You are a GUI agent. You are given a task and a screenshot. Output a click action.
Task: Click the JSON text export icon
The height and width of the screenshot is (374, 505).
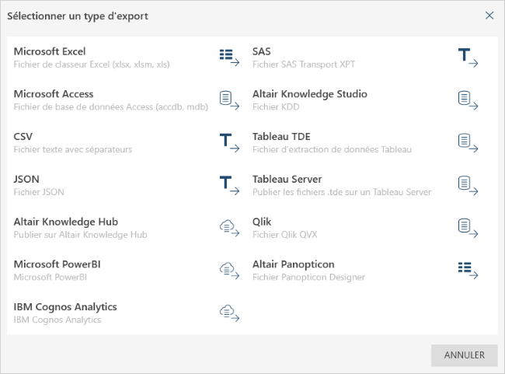[x=228, y=184]
